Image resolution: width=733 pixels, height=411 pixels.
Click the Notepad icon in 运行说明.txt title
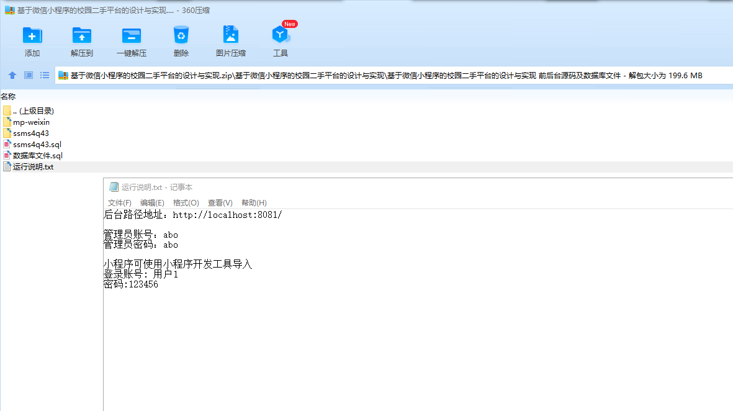click(x=114, y=187)
